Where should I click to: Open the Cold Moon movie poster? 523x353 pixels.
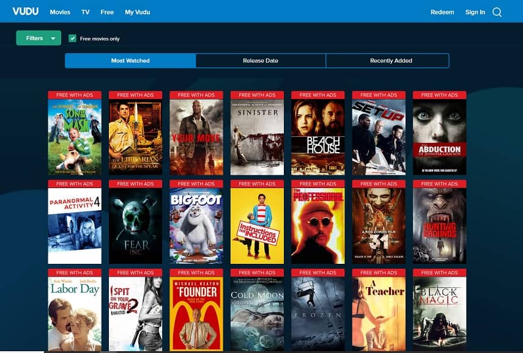(x=257, y=314)
